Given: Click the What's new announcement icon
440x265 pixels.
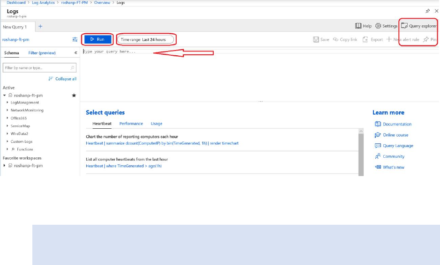Looking at the screenshot, I should click(378, 167).
